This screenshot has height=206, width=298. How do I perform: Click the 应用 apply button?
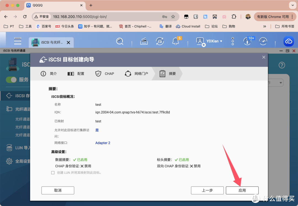pyautogui.click(x=242, y=190)
